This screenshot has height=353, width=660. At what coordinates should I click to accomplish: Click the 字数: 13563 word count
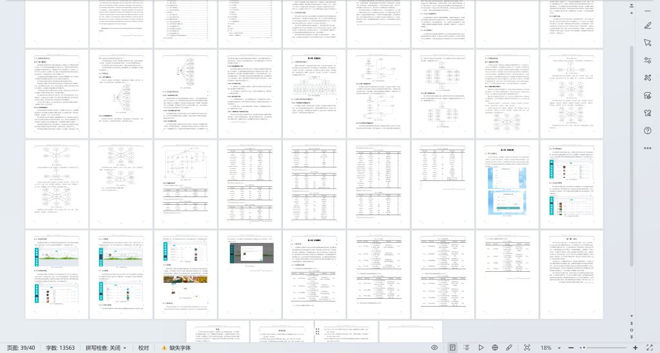tap(60, 348)
